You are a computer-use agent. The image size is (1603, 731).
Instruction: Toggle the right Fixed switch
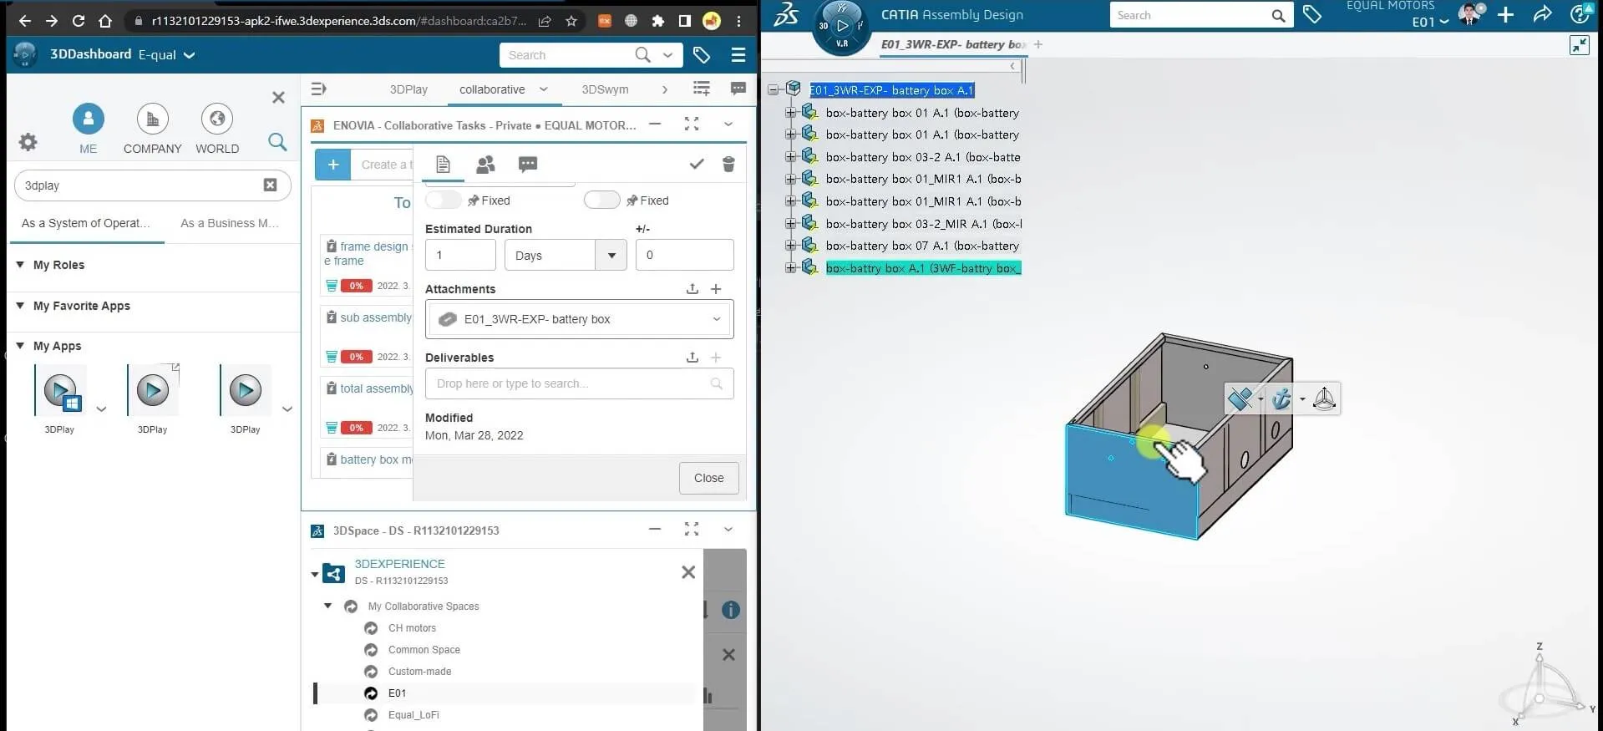pos(602,200)
